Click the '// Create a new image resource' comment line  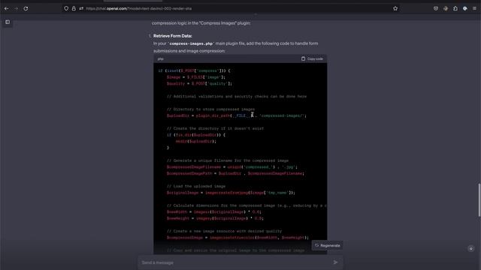click(x=224, y=231)
